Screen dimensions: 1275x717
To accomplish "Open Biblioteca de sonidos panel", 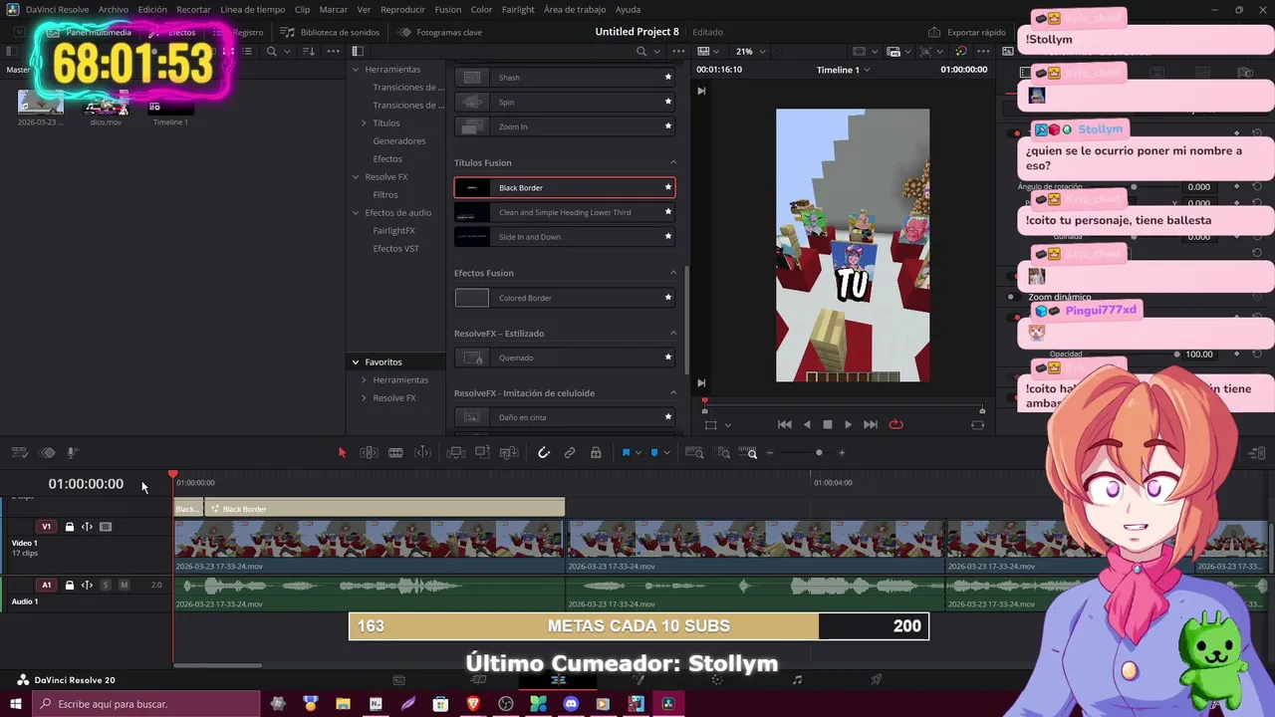I will point(330,32).
